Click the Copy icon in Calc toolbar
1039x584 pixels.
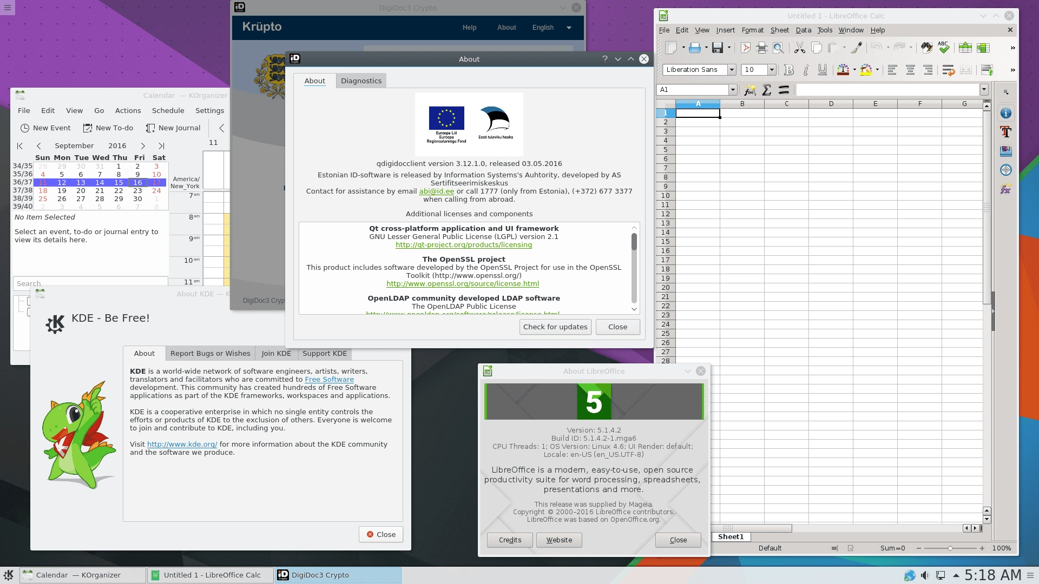click(816, 48)
